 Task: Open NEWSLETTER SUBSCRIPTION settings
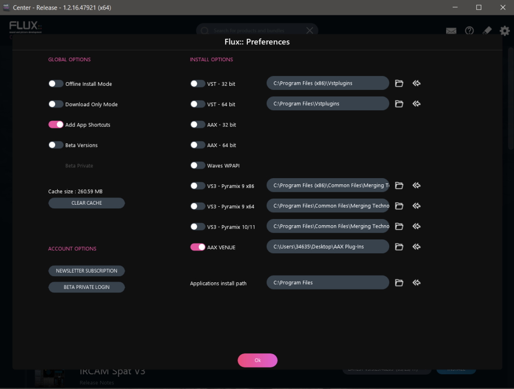86,271
